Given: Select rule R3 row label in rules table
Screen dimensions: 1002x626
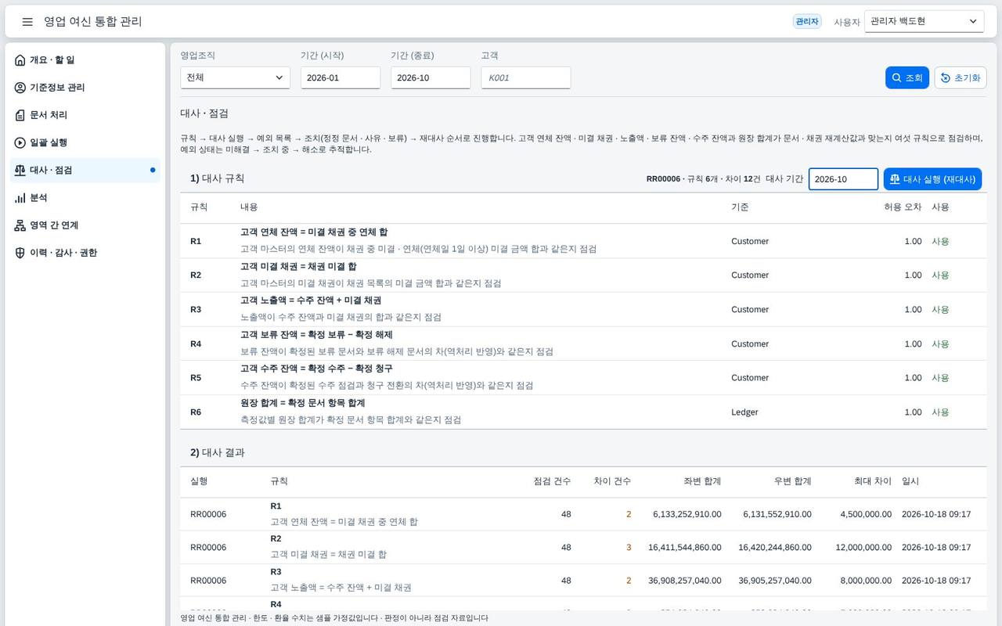Looking at the screenshot, I should [196, 310].
